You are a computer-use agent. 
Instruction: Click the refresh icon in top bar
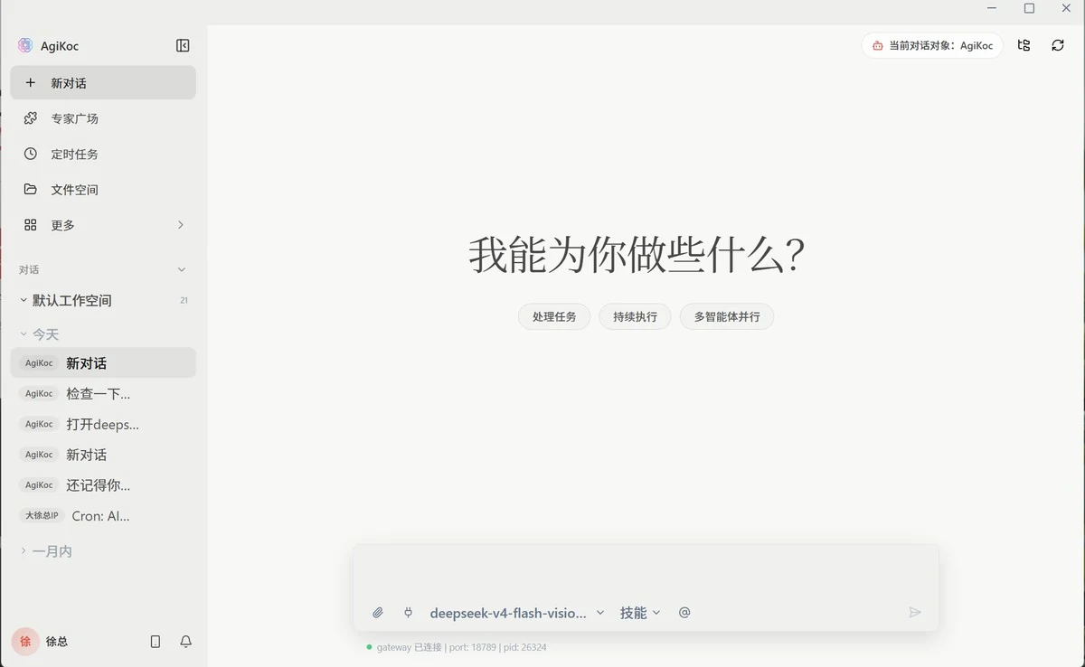(1058, 45)
